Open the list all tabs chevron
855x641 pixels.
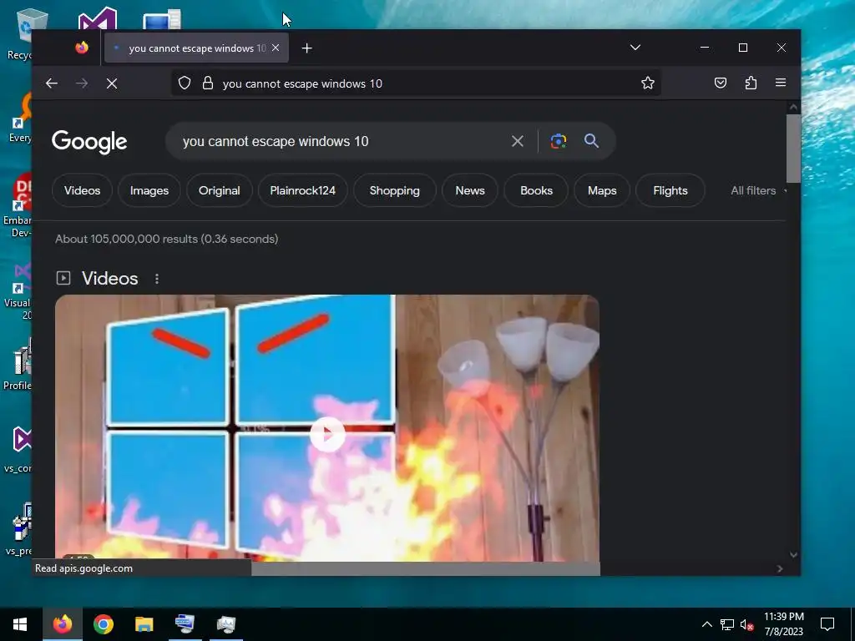635,48
